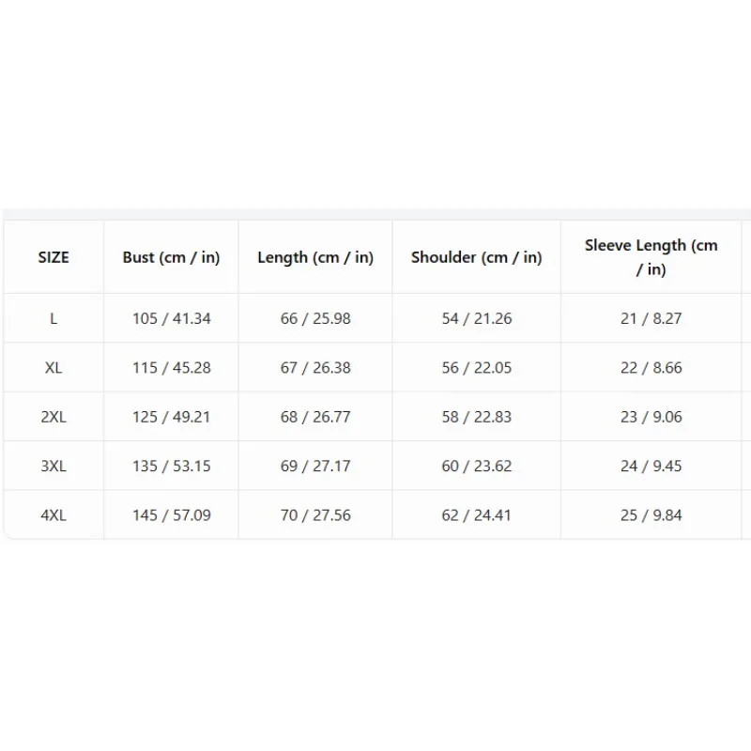The image size is (751, 751).
Task: Select the XL size row label
Action: (x=54, y=368)
